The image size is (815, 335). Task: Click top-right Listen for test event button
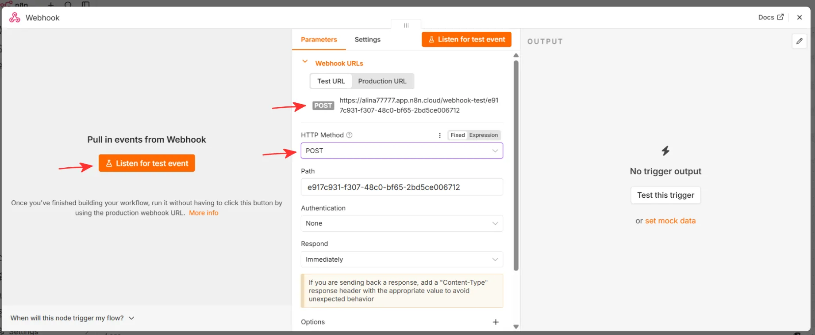(x=467, y=39)
